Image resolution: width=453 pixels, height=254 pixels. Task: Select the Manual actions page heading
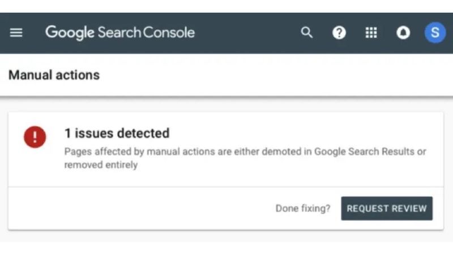(x=54, y=75)
